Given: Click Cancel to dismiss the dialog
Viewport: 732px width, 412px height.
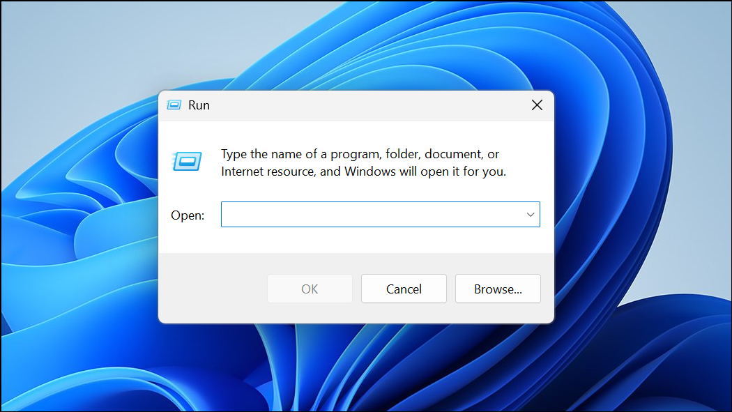Looking at the screenshot, I should click(x=404, y=288).
